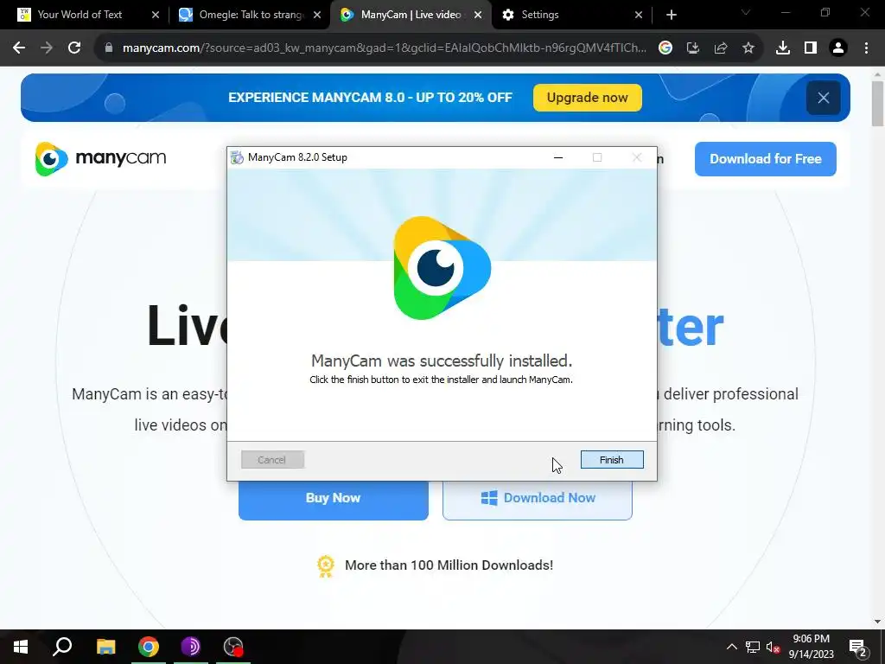The width and height of the screenshot is (885, 664).
Task: Click the Chrome taskbar icon
Action: pyautogui.click(x=149, y=647)
